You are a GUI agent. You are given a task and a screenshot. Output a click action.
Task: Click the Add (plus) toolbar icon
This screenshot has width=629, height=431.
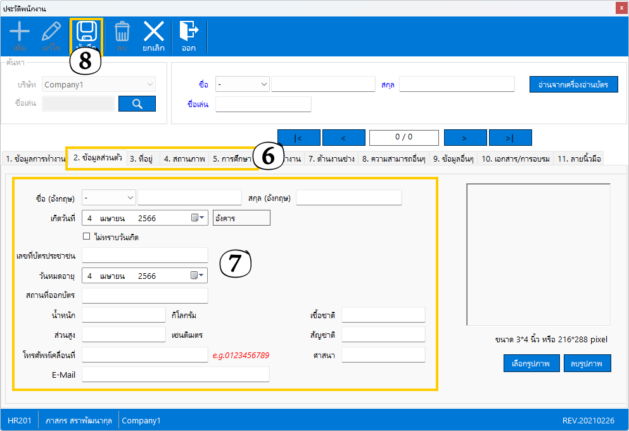coord(20,33)
